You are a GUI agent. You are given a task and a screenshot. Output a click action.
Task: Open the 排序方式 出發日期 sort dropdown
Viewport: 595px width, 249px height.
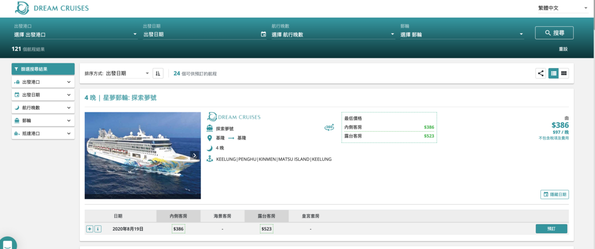tap(127, 73)
